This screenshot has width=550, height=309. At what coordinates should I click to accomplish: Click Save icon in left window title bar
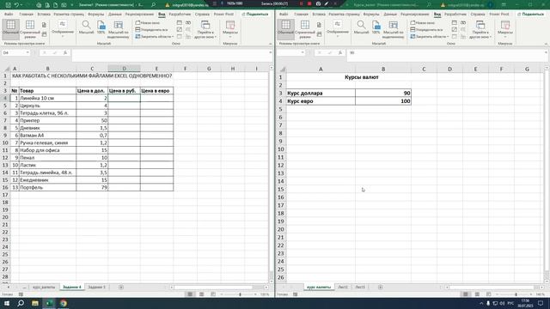point(8,5)
